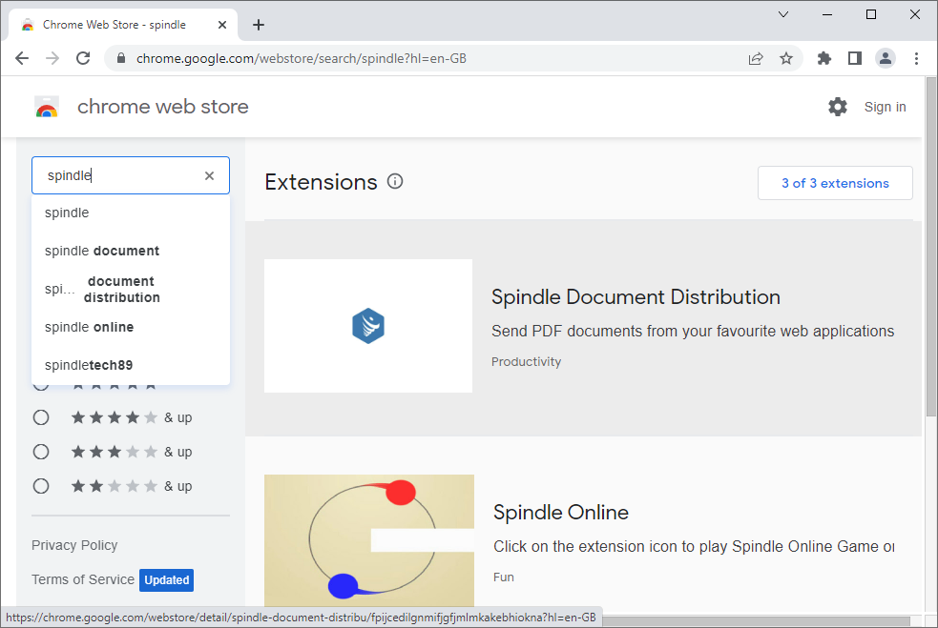
Task: Select the 3 stars & up rating filter
Action: click(41, 452)
